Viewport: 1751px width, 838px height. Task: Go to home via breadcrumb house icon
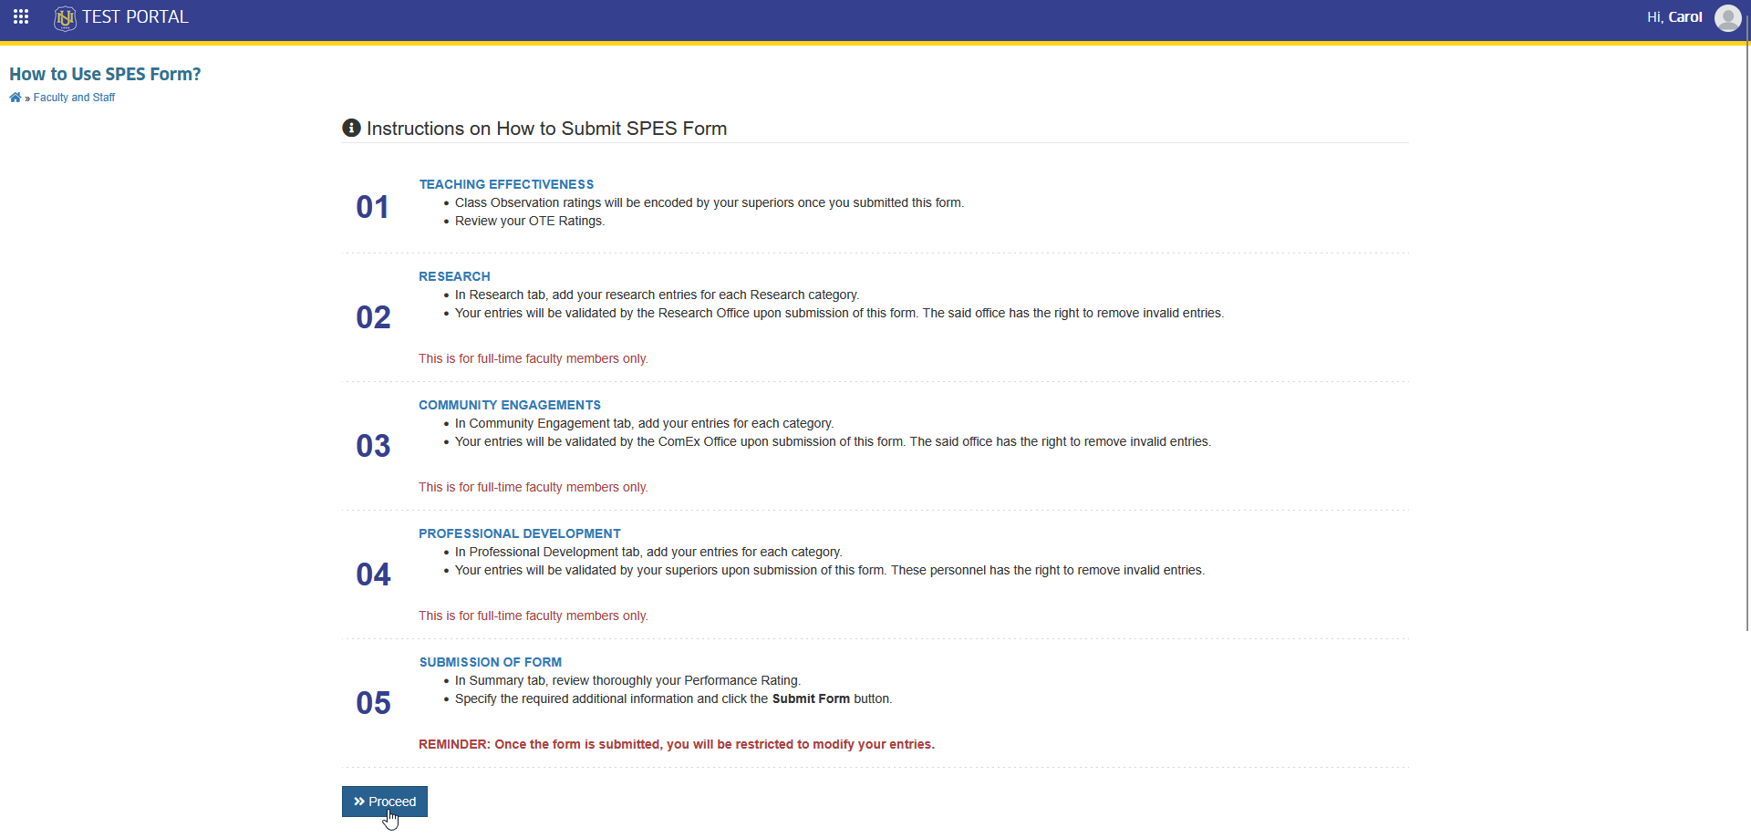[x=15, y=98]
